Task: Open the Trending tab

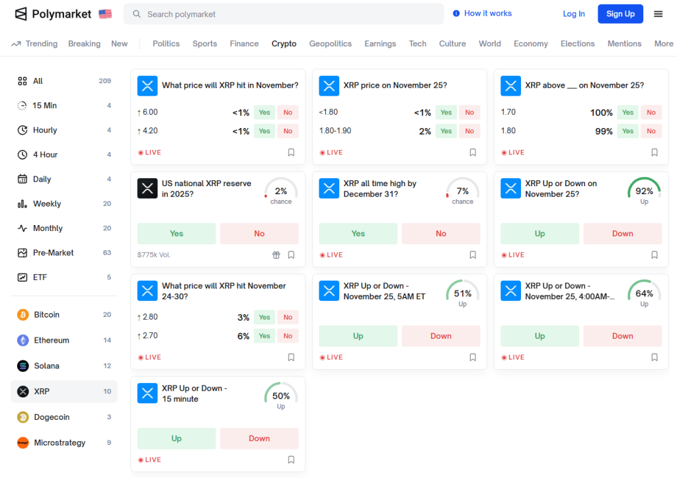Action: coord(34,44)
